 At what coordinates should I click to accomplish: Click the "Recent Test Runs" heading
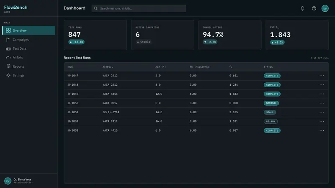click(77, 58)
